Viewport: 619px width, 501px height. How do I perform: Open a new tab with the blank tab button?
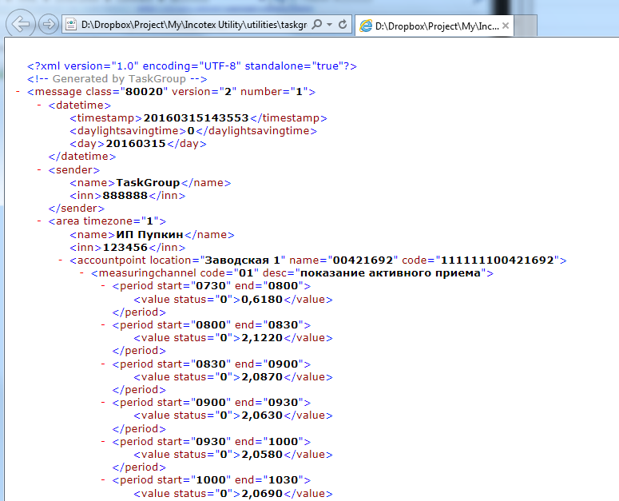pos(526,26)
